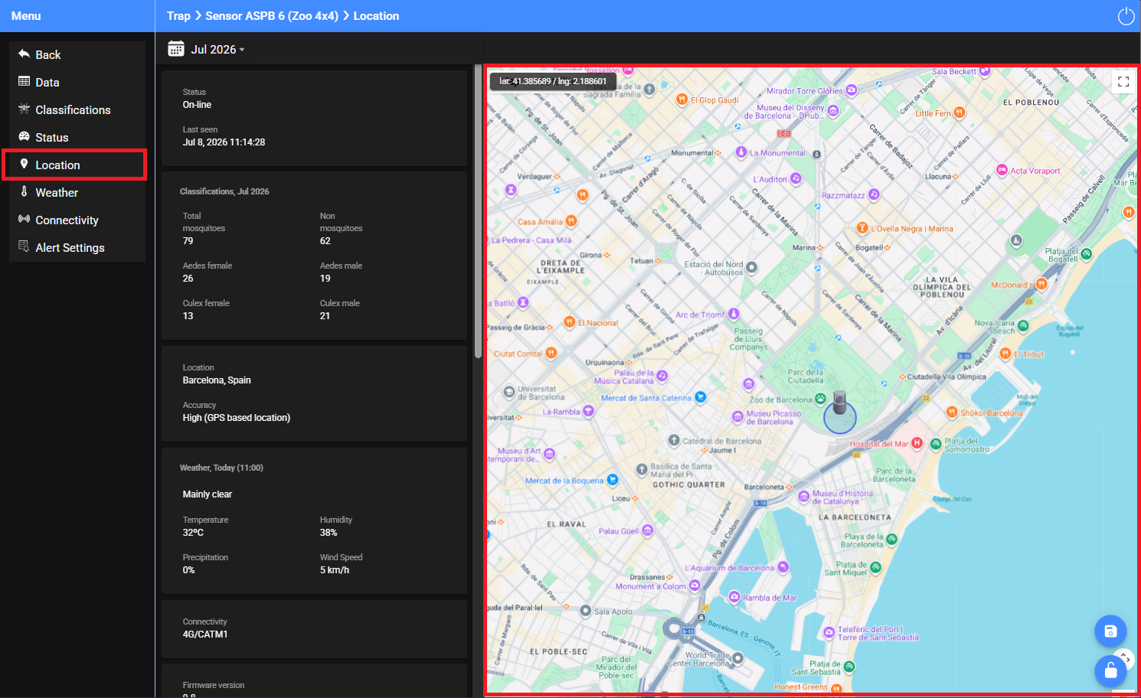Click the Location breadcrumb
1141x698 pixels.
376,15
